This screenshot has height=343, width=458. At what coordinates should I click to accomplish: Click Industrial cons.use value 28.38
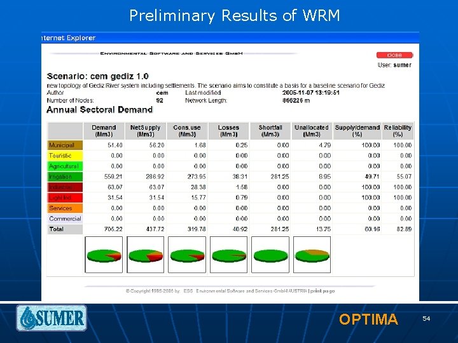tap(198, 187)
